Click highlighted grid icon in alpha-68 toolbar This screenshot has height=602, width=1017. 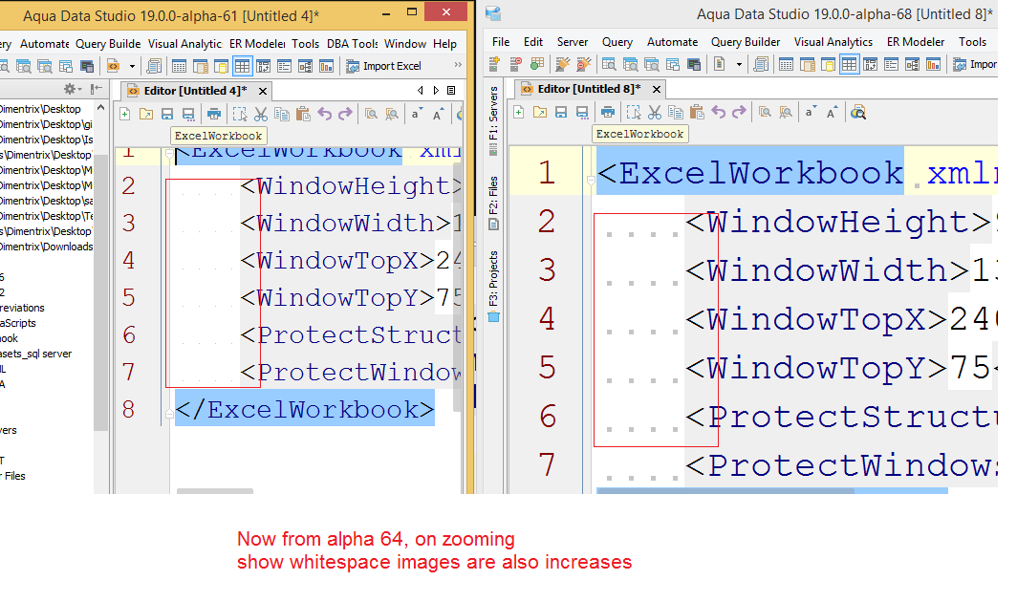849,64
